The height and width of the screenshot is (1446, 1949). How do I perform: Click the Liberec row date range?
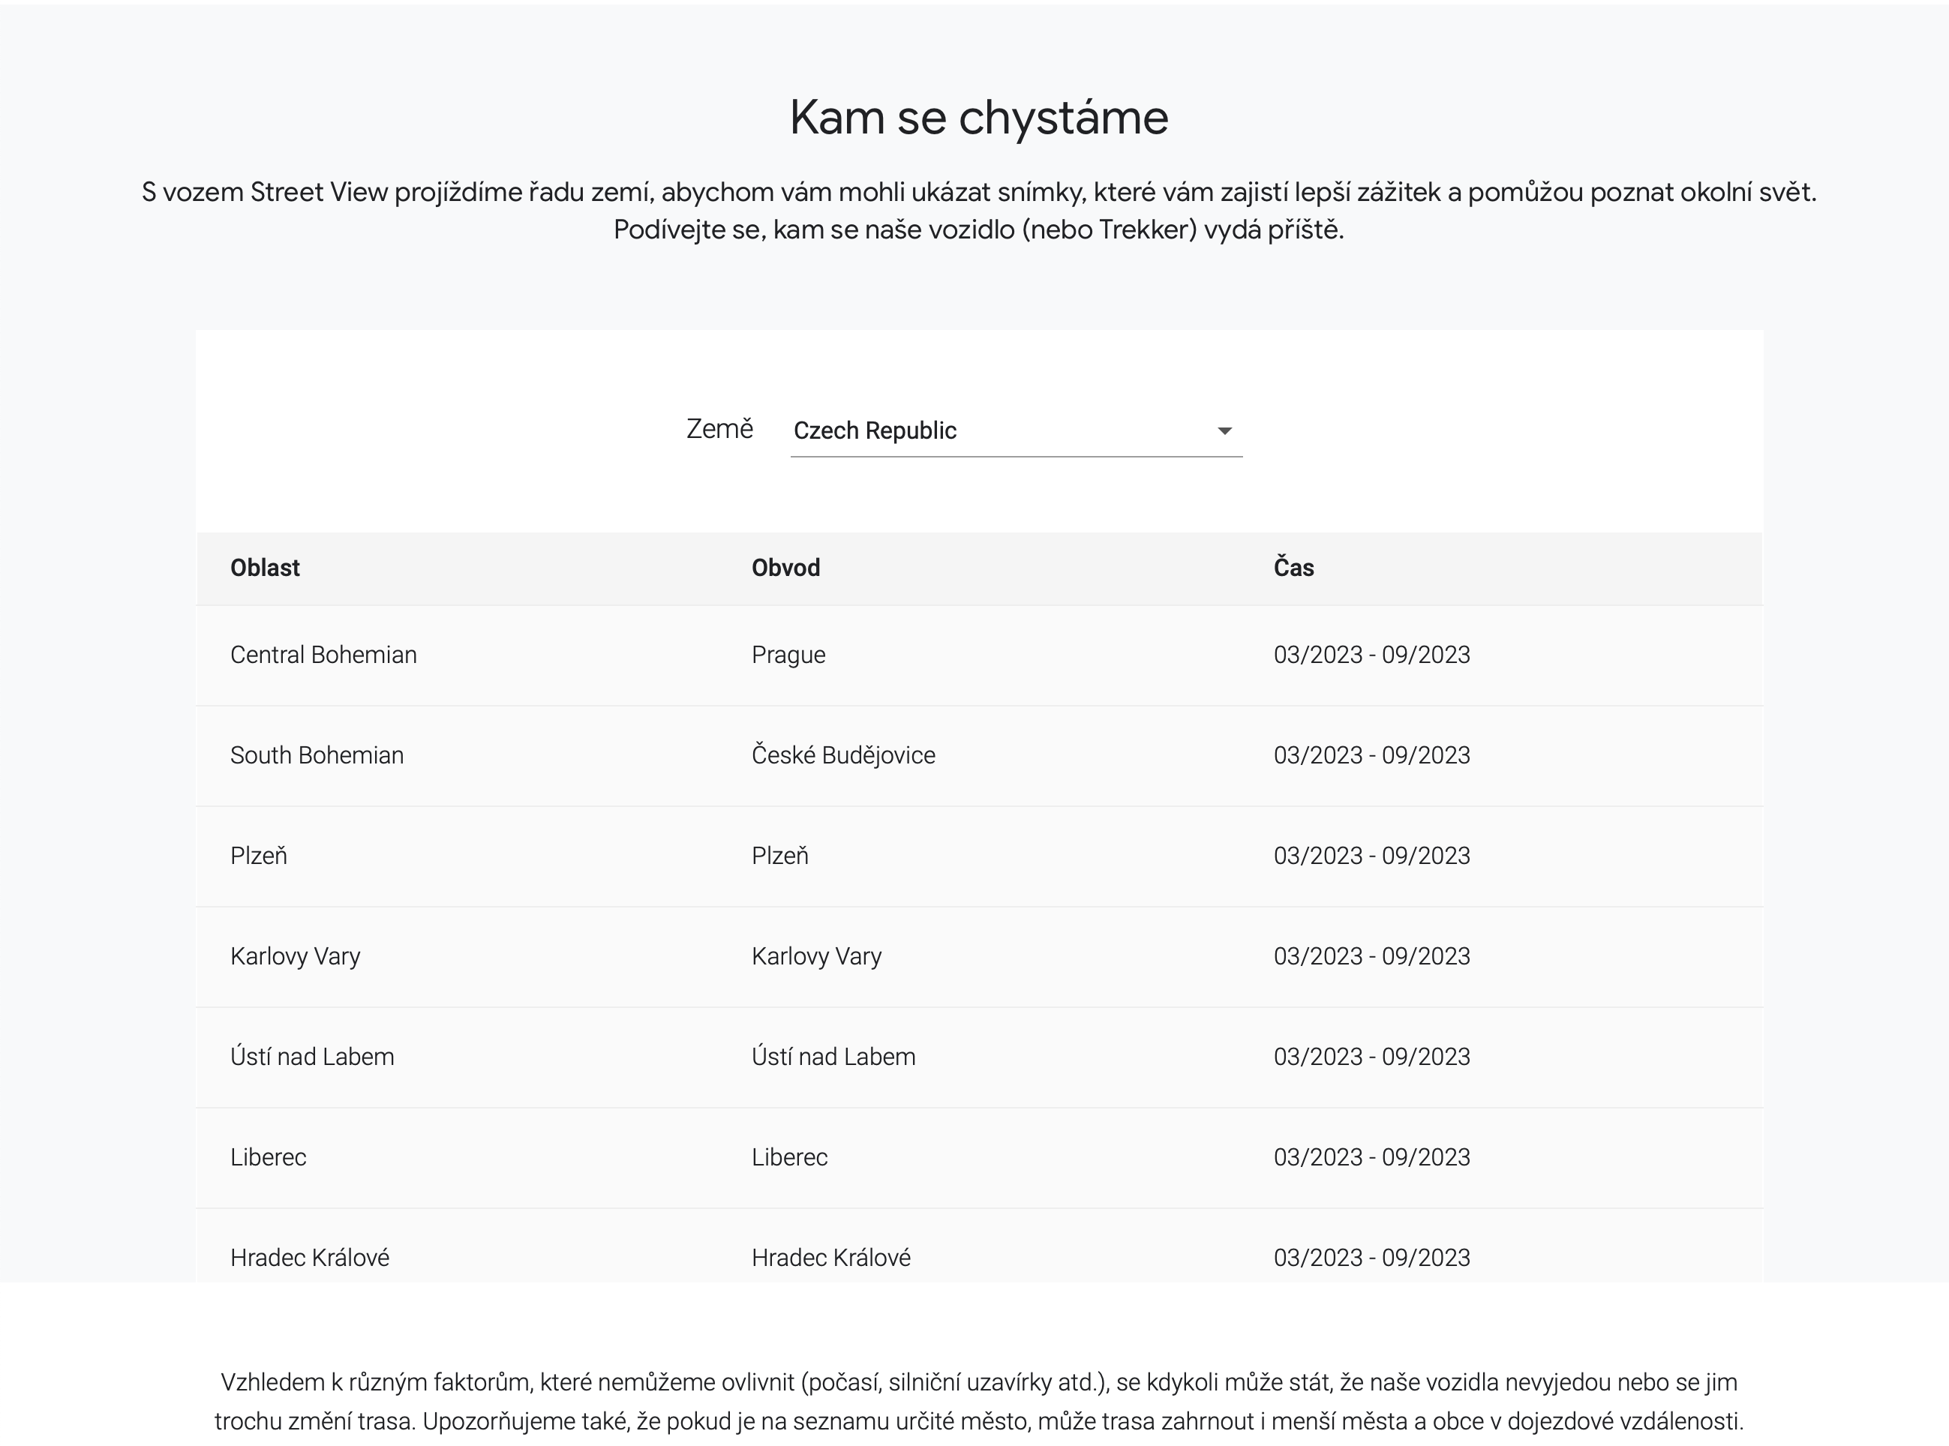1371,1157
